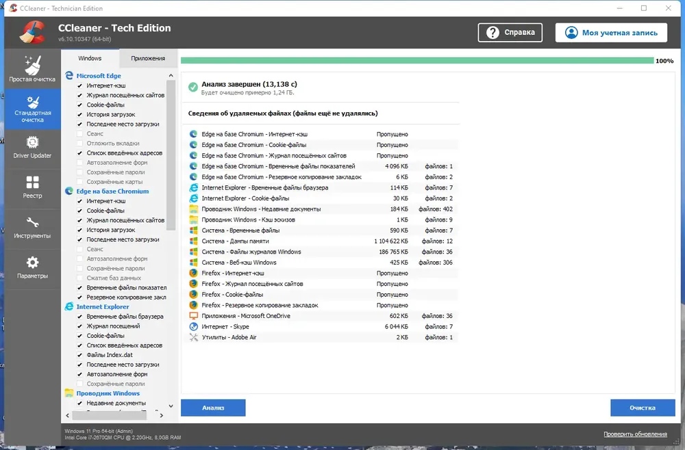Image resolution: width=685 pixels, height=450 pixels.
Task: Click the Проверить обновления link
Action: [635, 434]
